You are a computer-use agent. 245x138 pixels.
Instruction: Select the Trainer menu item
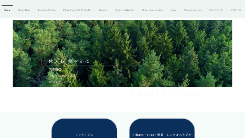[103, 10]
